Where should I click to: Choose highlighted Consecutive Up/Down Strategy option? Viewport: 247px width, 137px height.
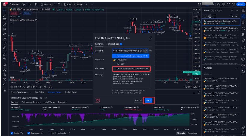(131, 56)
